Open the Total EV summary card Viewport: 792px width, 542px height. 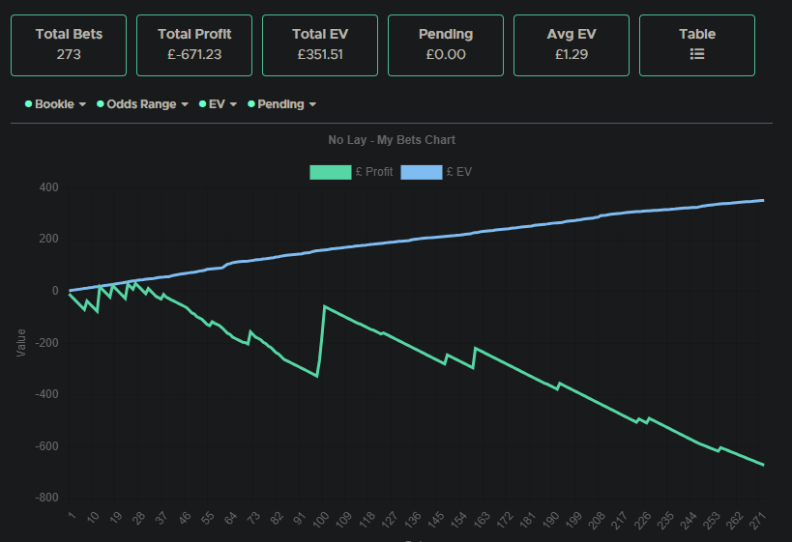(x=320, y=44)
